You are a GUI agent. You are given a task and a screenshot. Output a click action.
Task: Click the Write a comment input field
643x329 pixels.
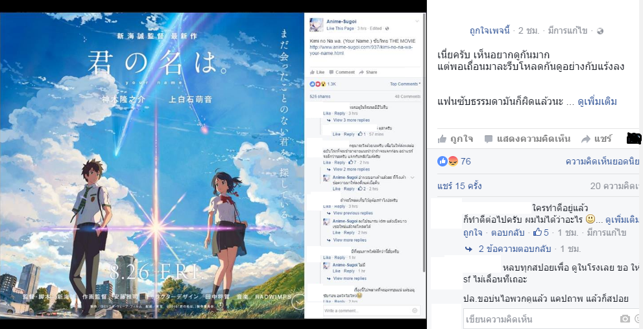pos(371,311)
